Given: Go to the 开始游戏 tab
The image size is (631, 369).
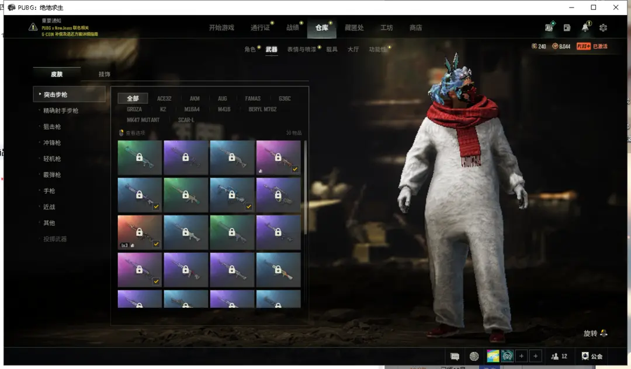Looking at the screenshot, I should coord(221,28).
